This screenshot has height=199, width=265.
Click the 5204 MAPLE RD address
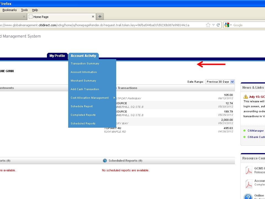(x=115, y=132)
